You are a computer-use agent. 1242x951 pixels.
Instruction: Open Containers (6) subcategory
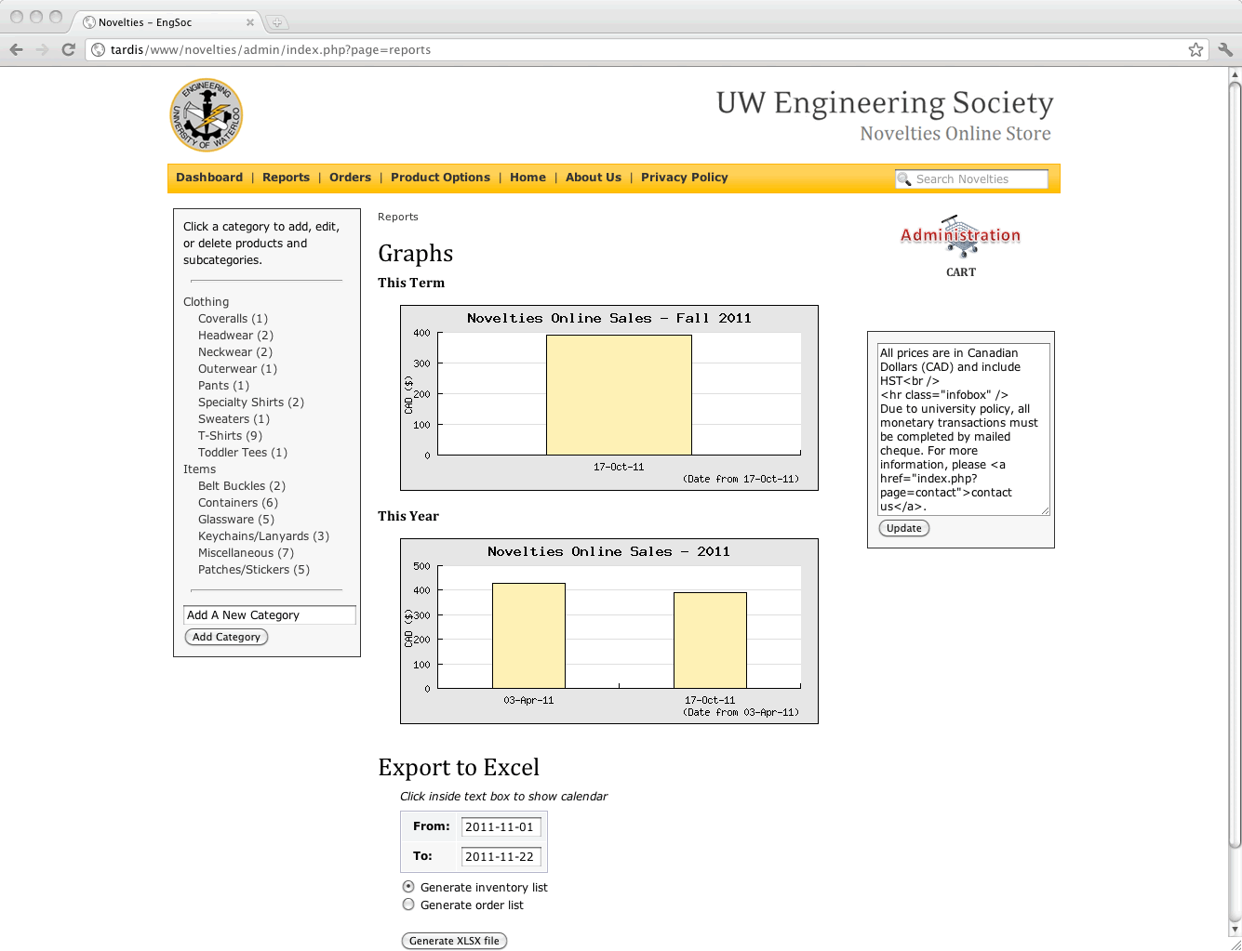pos(238,503)
